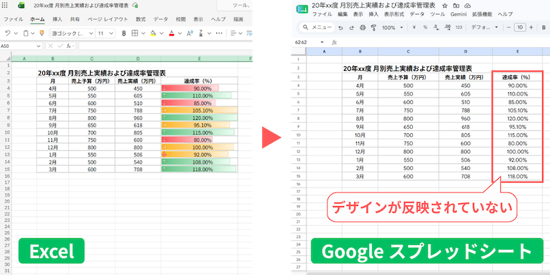550x275 pixels.
Task: Open the Excel ページ レイアウト tab
Action: pyautogui.click(x=108, y=19)
